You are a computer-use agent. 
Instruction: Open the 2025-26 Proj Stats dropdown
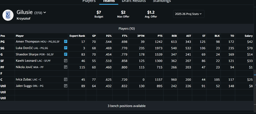tap(189, 14)
